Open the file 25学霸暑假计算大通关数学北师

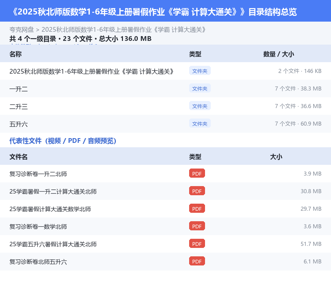click(50, 209)
